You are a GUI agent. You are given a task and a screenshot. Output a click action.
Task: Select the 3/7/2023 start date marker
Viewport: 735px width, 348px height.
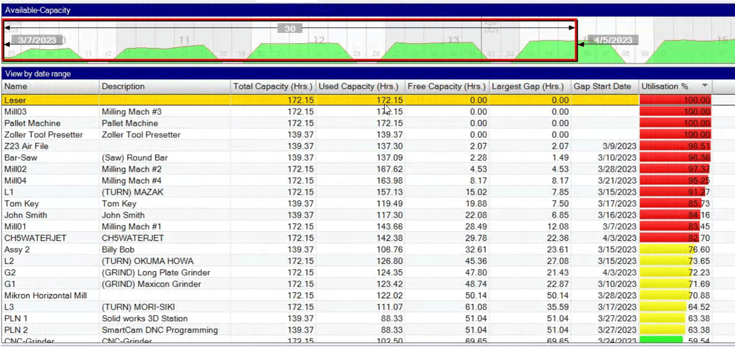click(36, 40)
